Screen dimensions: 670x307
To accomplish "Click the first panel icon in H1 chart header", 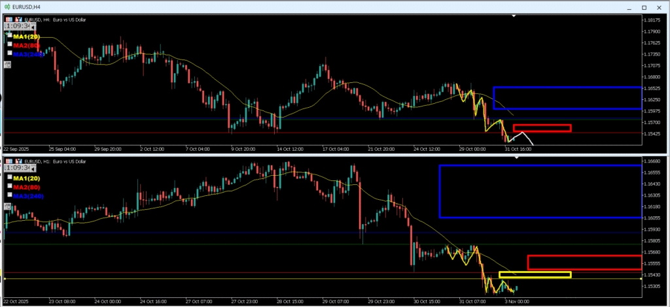I will [9, 161].
